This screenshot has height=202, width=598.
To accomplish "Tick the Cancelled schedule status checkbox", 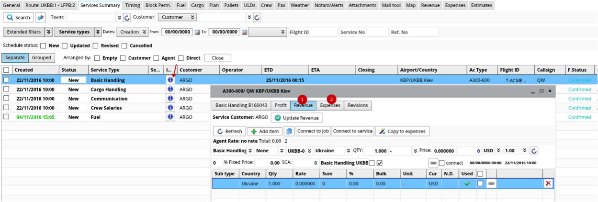I will tap(124, 46).
